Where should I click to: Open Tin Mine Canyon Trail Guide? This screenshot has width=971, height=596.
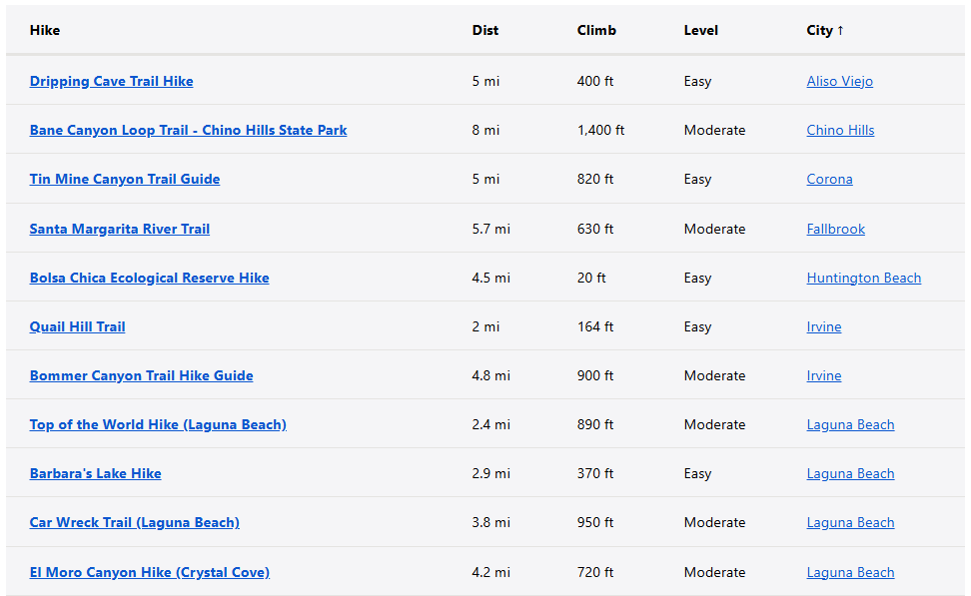(x=125, y=180)
